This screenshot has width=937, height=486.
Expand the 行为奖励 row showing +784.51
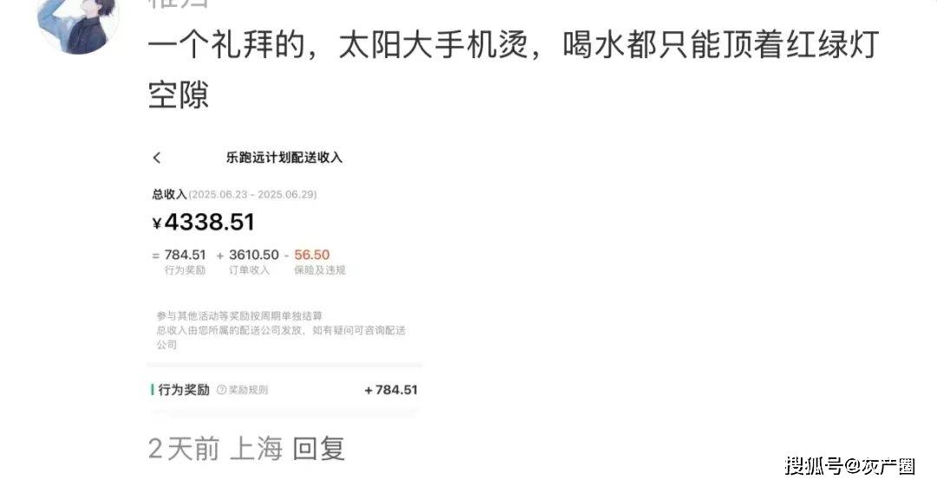point(285,390)
